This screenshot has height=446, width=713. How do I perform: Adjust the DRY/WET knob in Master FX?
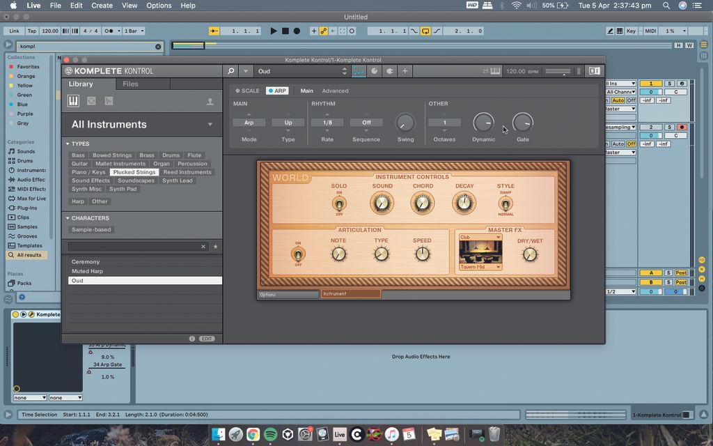[x=529, y=254]
